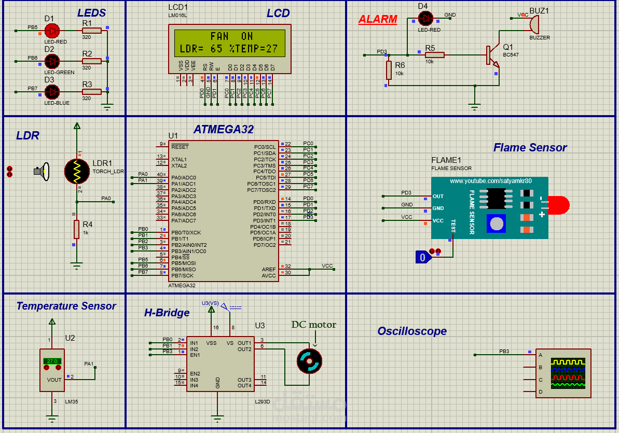619x433 pixels.
Task: Click the torch lamp beside LDR1
Action: click(42, 171)
